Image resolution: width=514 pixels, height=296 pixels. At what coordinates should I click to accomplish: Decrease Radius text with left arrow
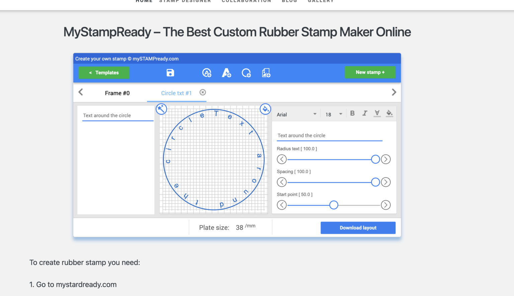[x=282, y=159]
